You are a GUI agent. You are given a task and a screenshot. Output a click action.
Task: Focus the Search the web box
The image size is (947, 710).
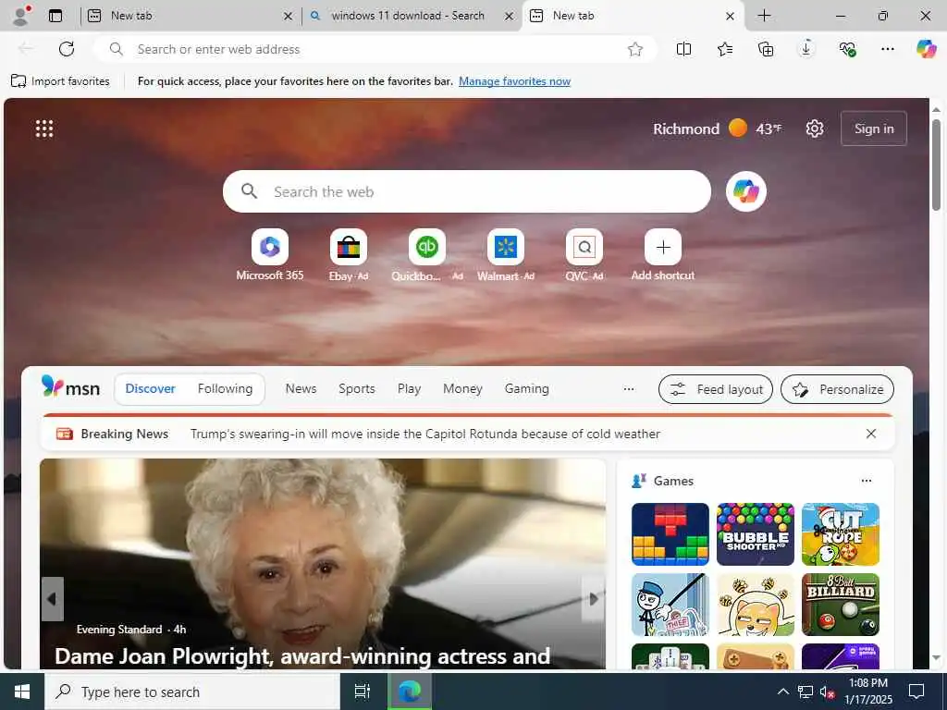(x=467, y=191)
